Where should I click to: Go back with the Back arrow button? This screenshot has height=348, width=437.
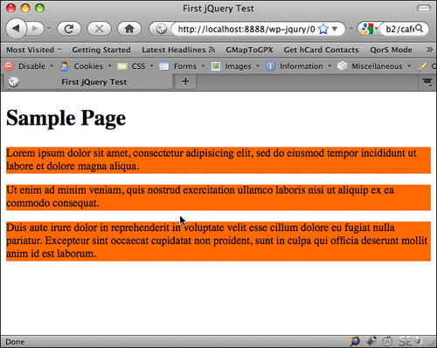pyautogui.click(x=16, y=29)
